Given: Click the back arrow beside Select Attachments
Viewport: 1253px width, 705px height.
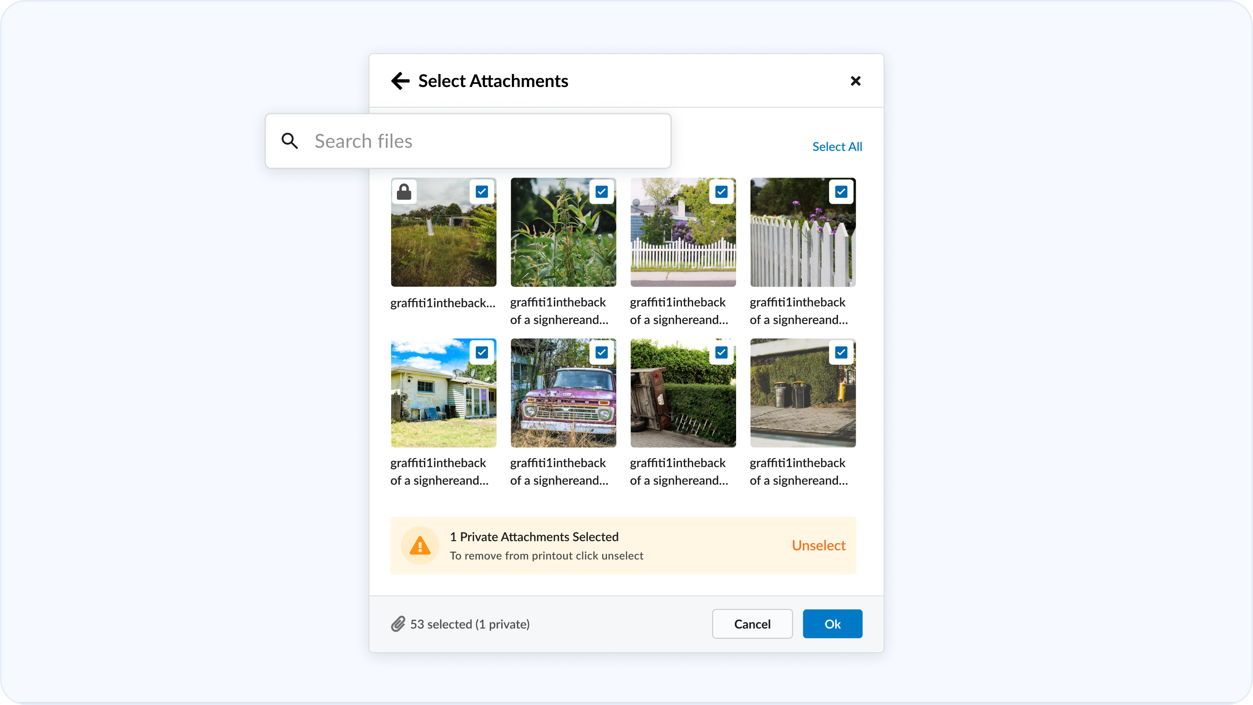Looking at the screenshot, I should click(400, 81).
